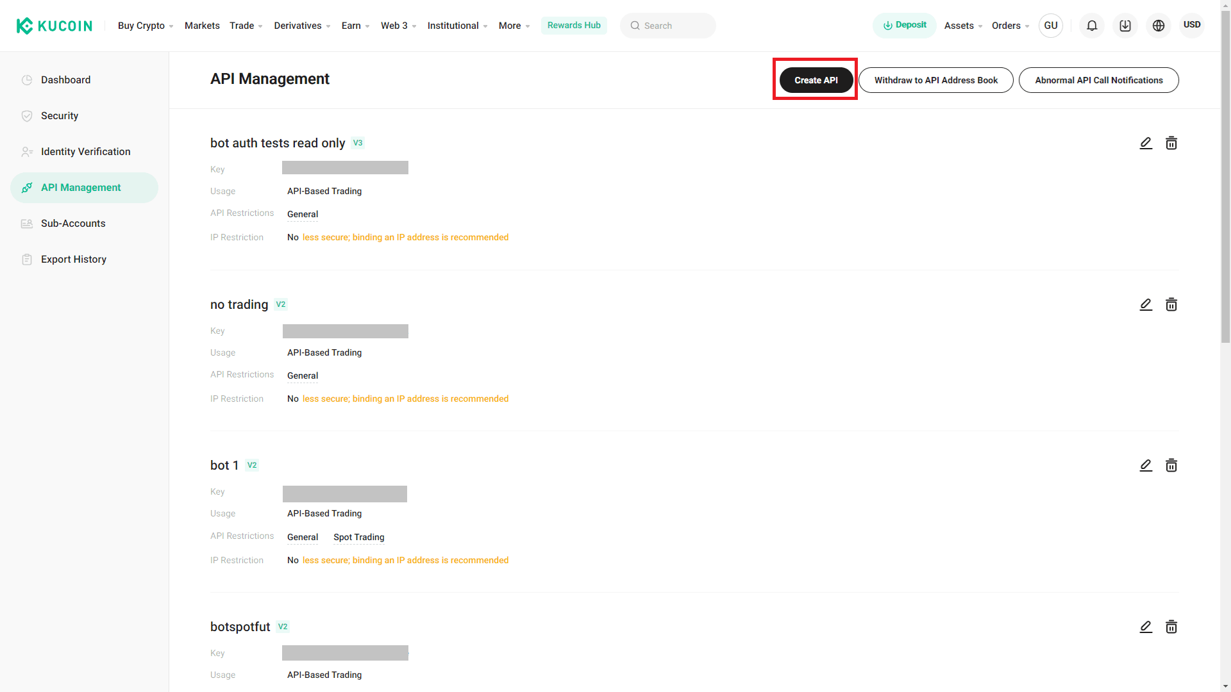The image size is (1231, 692).
Task: Expand the Trade dropdown
Action: pos(246,26)
